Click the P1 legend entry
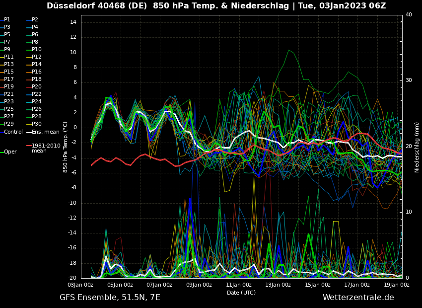 coord(7,20)
